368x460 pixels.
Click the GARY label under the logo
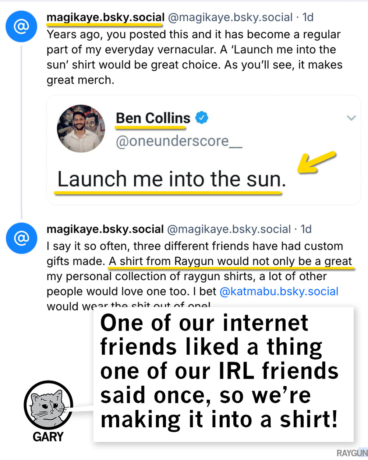[x=48, y=437]
